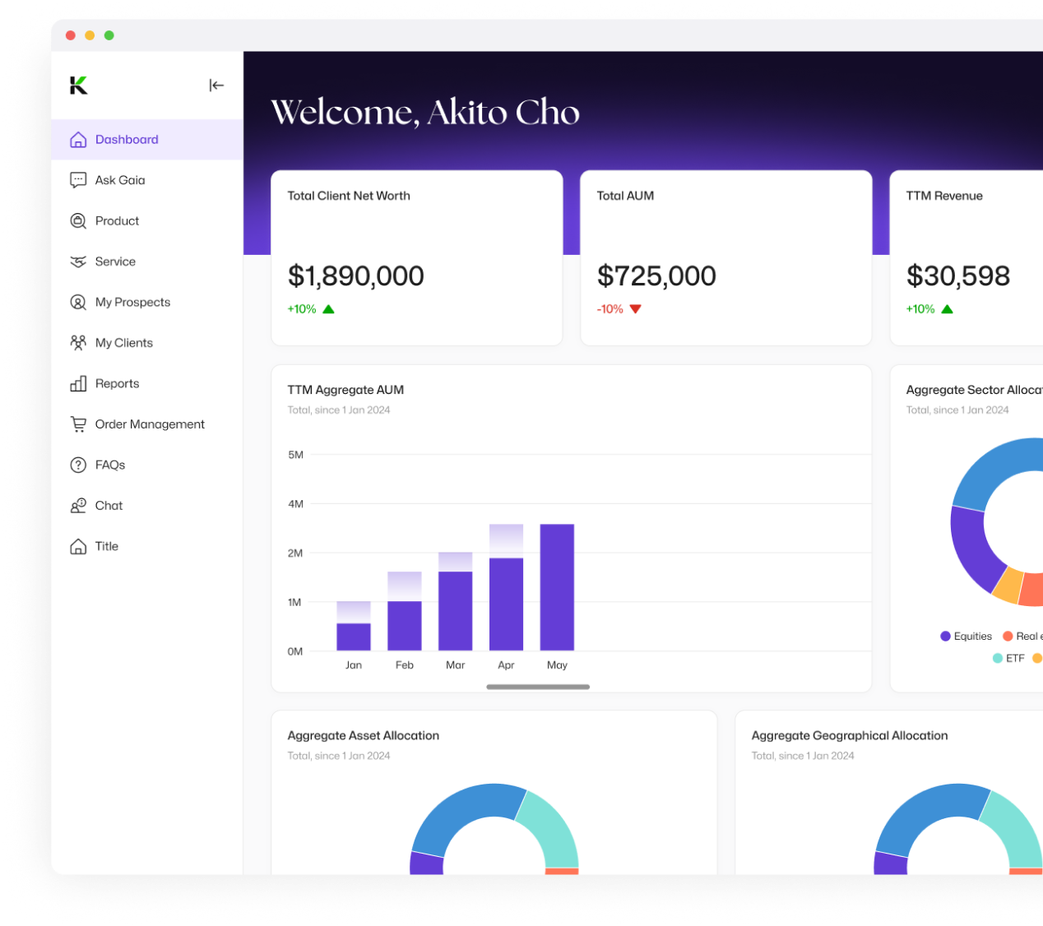Screen dimensions: 1043x926
Task: Click the K logo icon
Action: pos(80,85)
